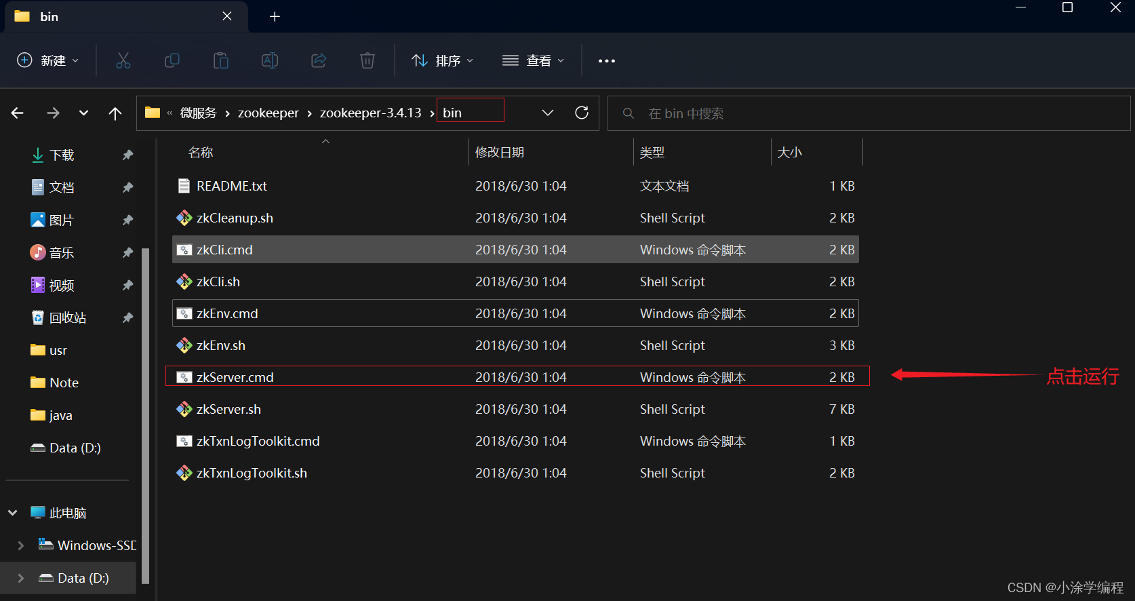Refresh the current folder view
1135x601 pixels.
click(582, 113)
